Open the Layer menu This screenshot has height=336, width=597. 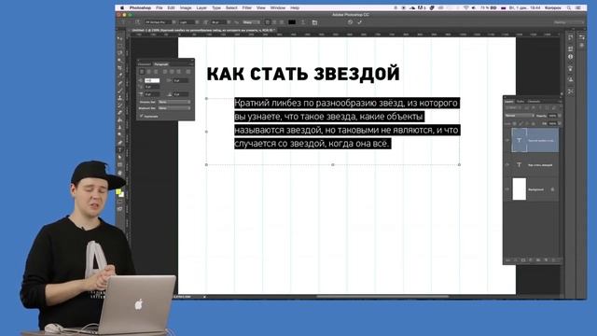click(x=201, y=7)
